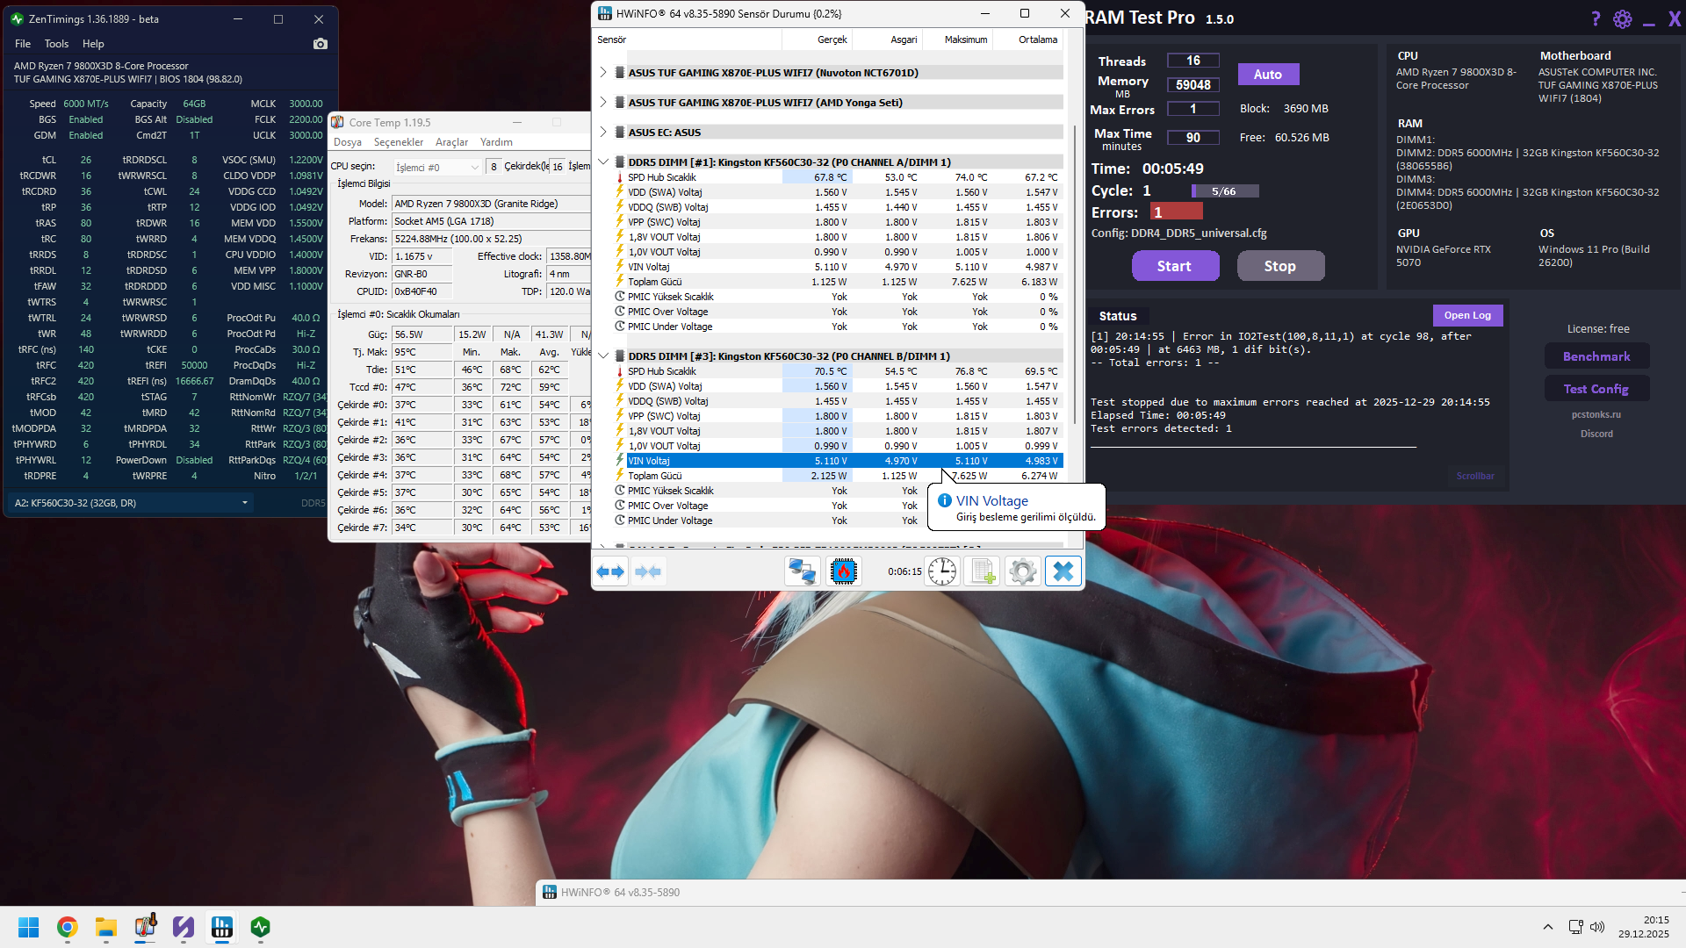Open Core Temp Seçenekler menu
1686x948 pixels.
click(x=399, y=142)
